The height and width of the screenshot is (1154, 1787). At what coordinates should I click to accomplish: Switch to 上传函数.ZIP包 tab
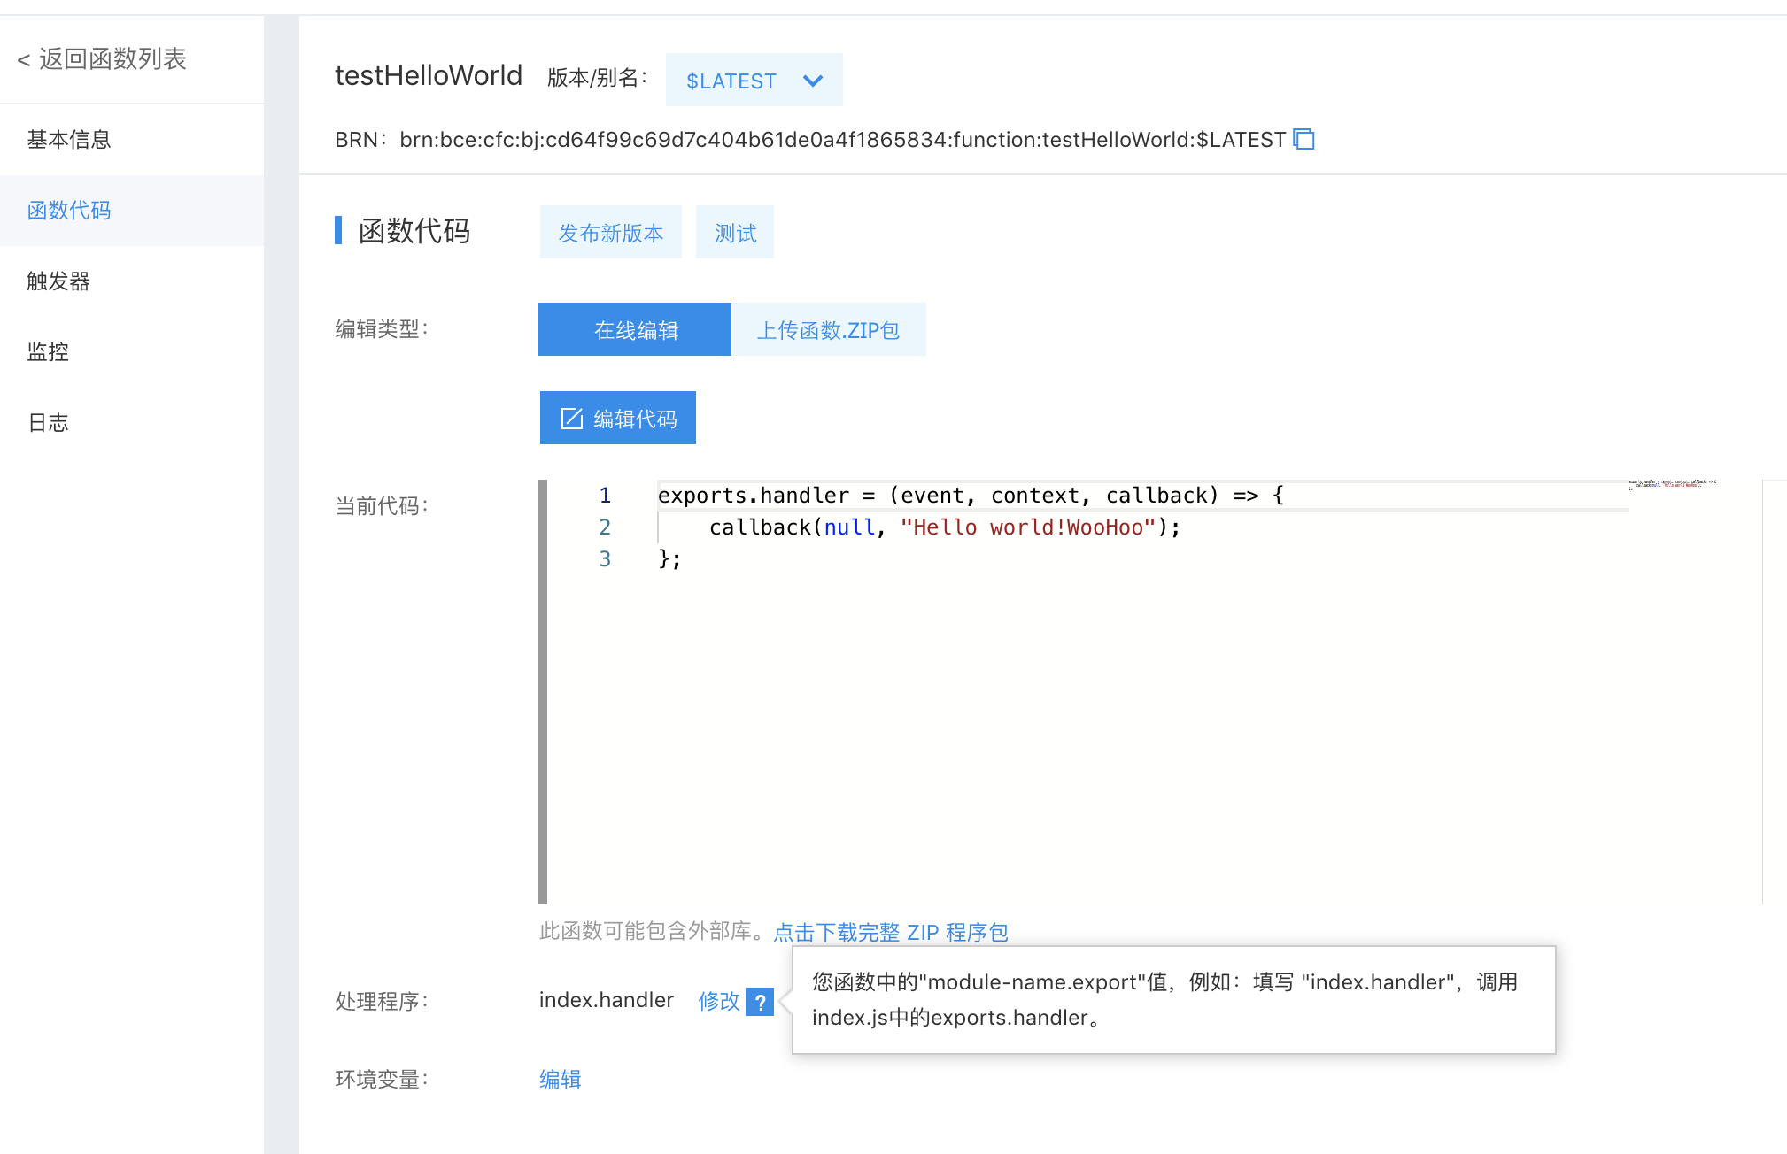(x=829, y=330)
